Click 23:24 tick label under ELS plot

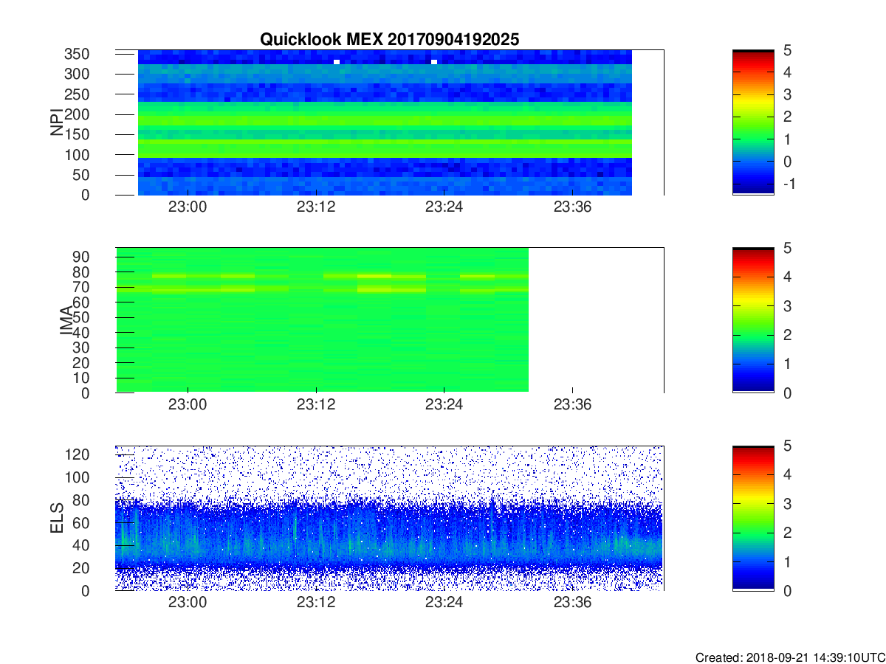444,604
